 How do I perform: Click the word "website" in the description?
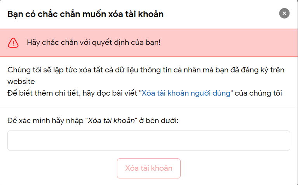pos(21,82)
